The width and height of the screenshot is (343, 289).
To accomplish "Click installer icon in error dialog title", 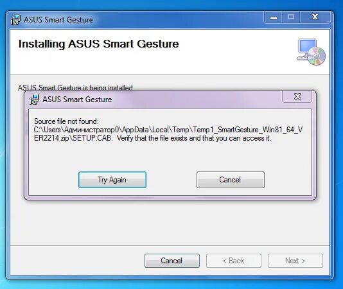I will tap(34, 100).
